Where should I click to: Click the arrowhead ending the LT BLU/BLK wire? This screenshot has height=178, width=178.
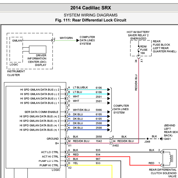click(x=109, y=89)
